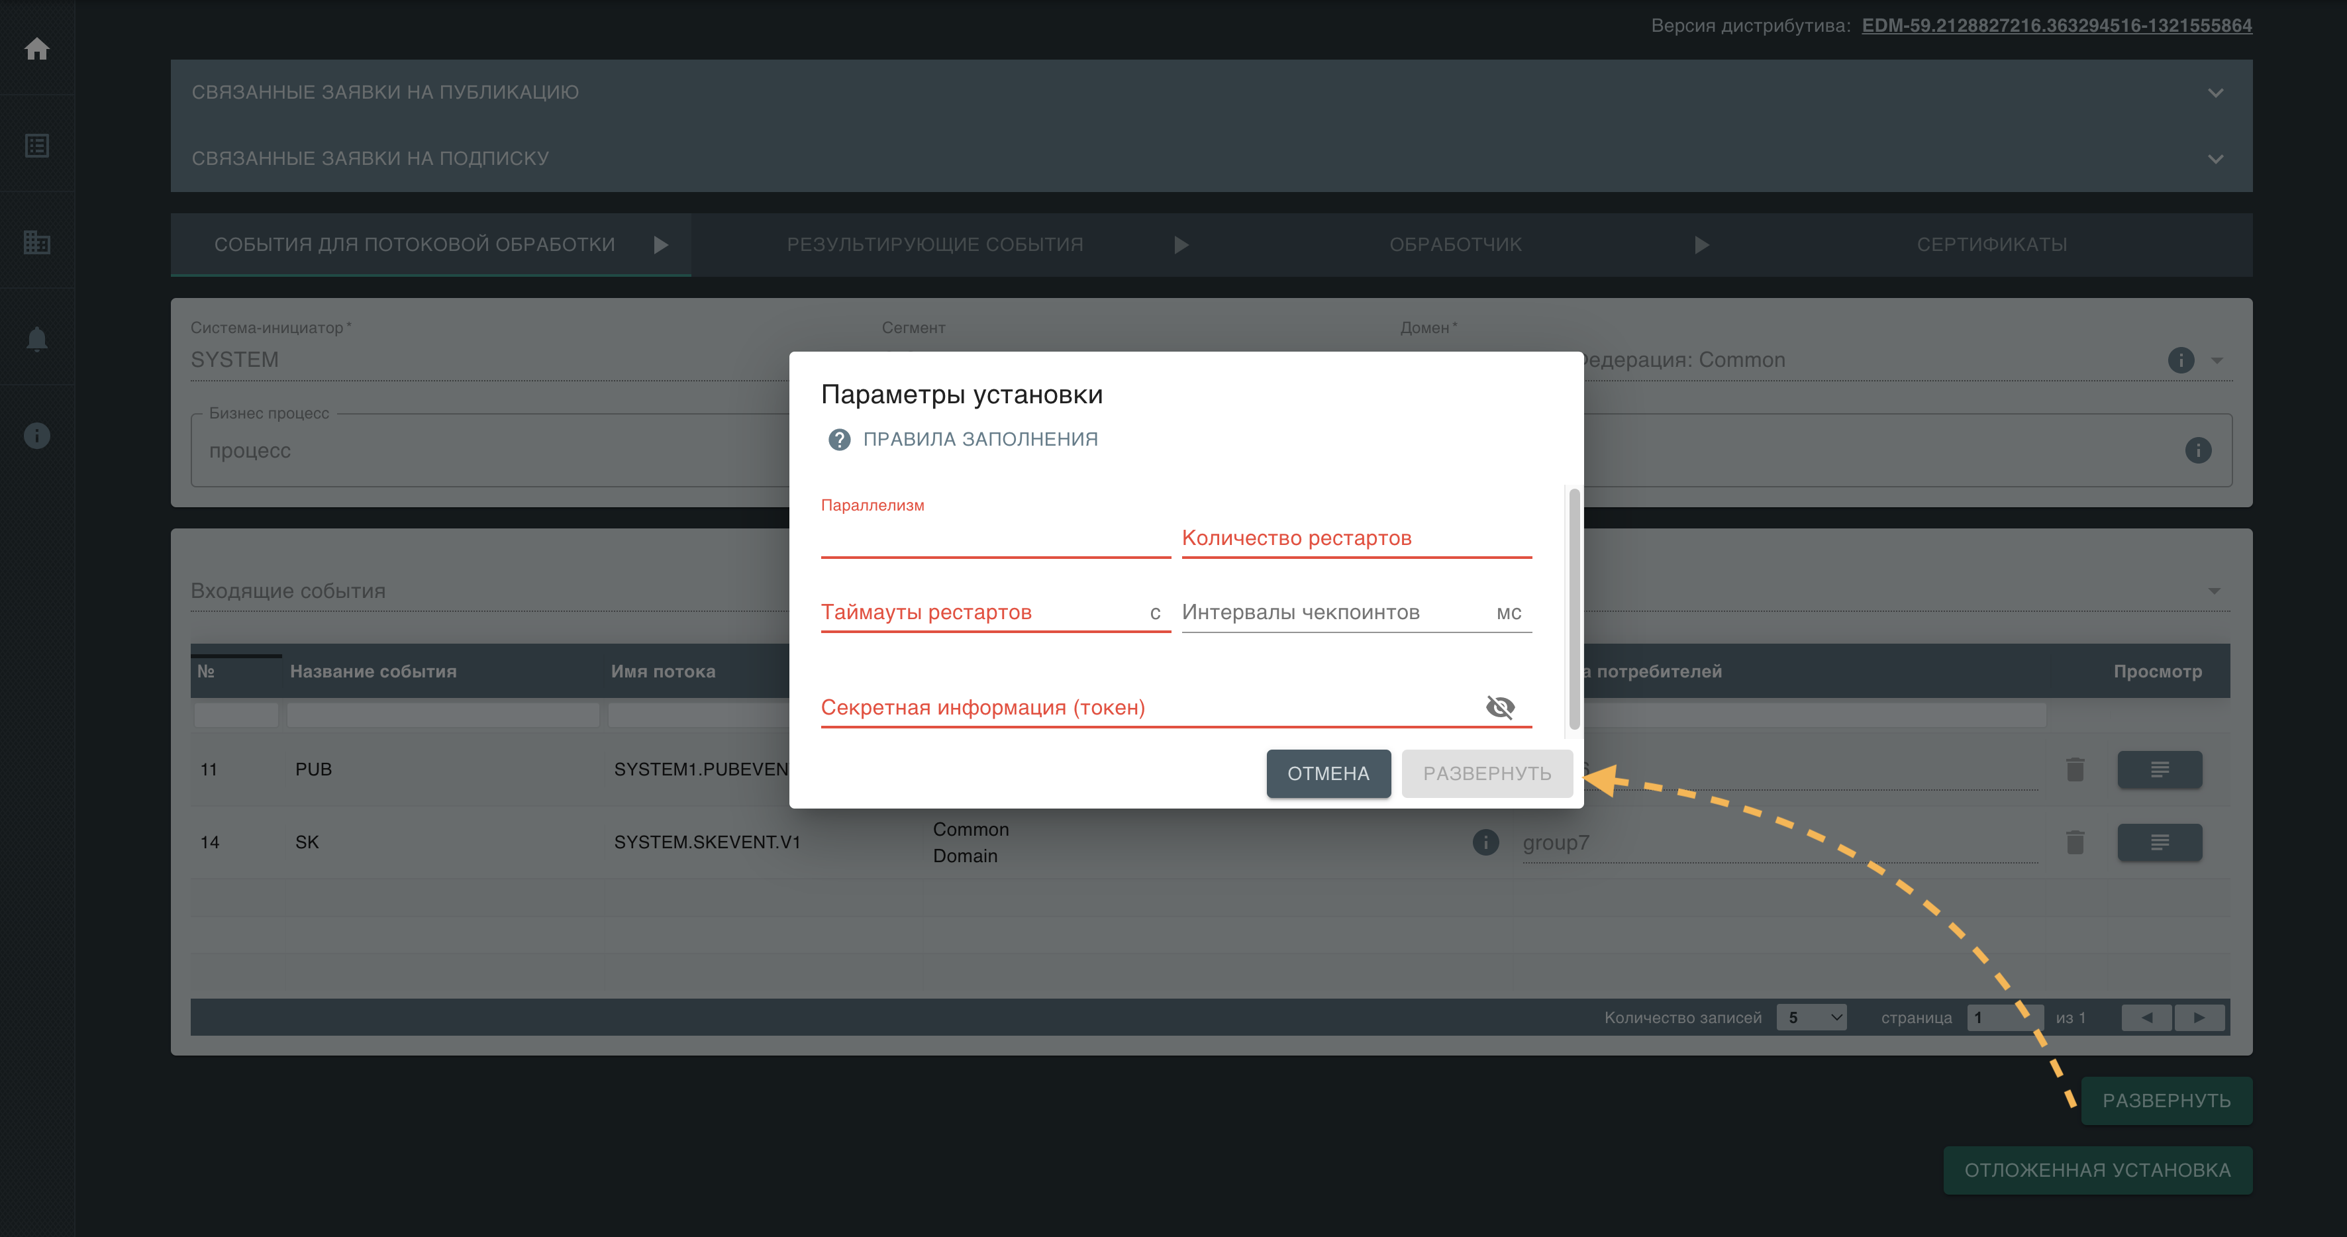Delete the SK event row
This screenshot has width=2347, height=1237.
click(x=2075, y=842)
